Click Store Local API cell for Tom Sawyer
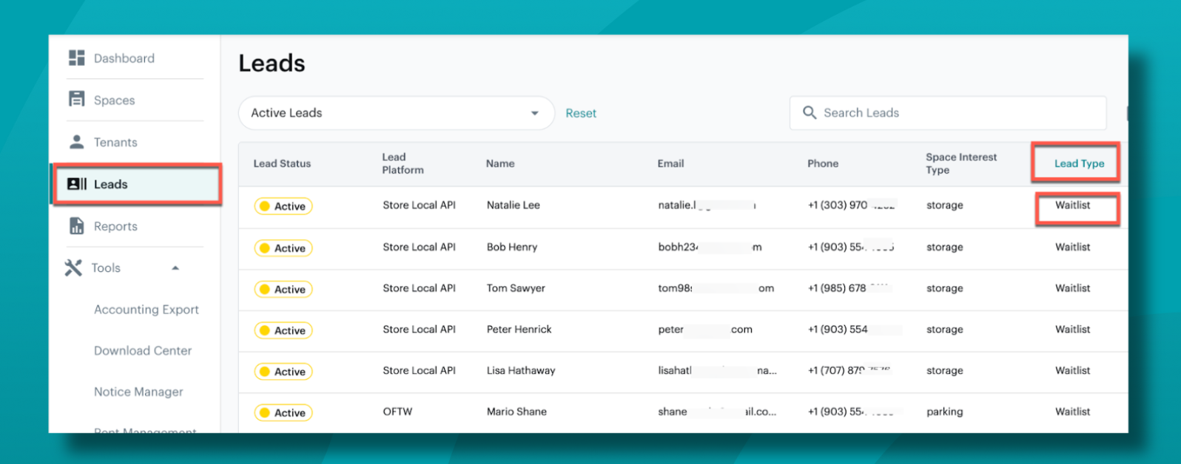Viewport: 1181px width, 464px height. (419, 288)
